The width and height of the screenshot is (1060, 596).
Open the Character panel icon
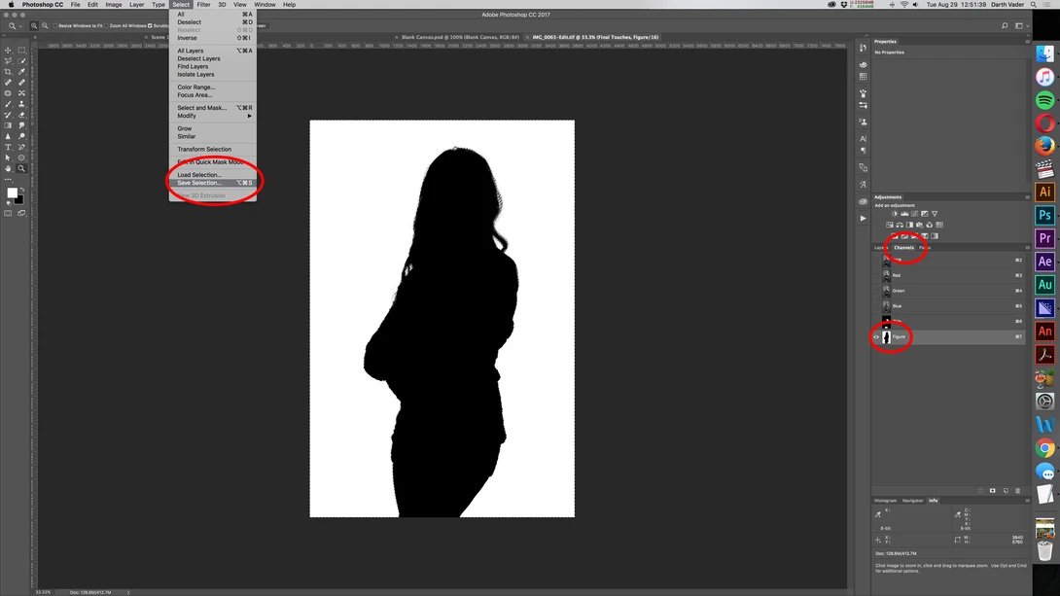click(x=864, y=138)
